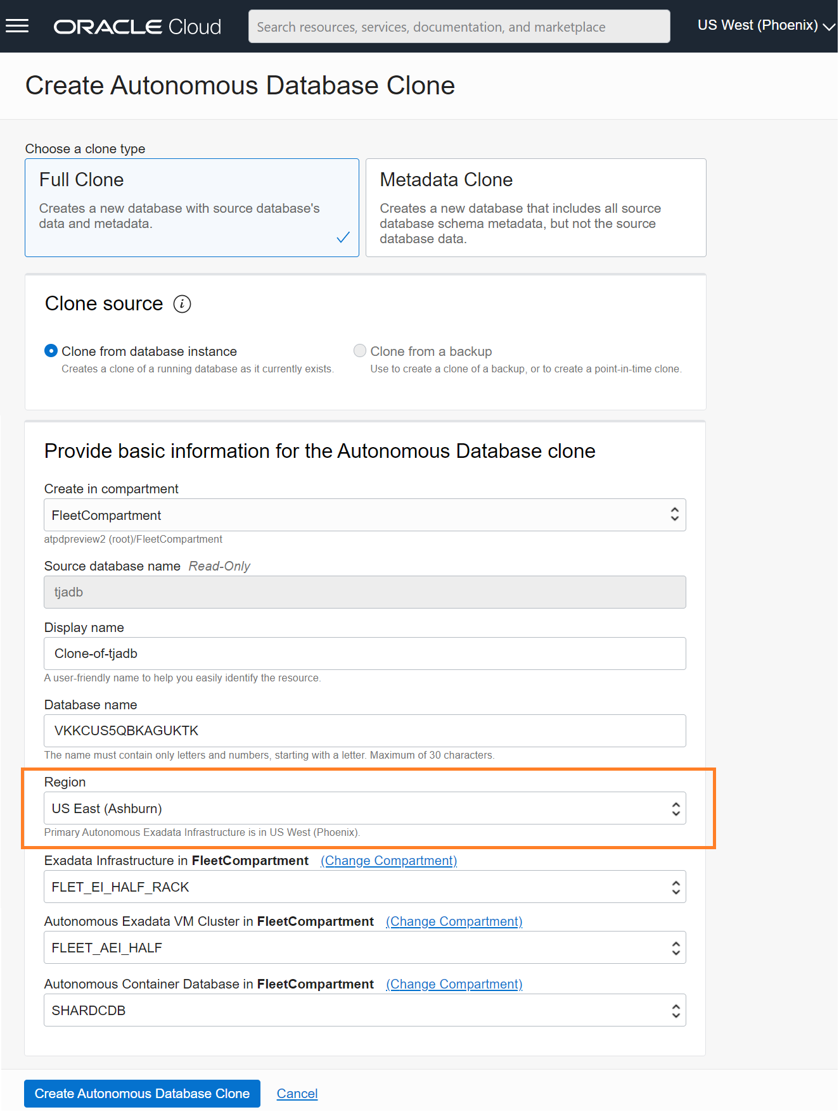Click the Cancel link

[x=297, y=1094]
